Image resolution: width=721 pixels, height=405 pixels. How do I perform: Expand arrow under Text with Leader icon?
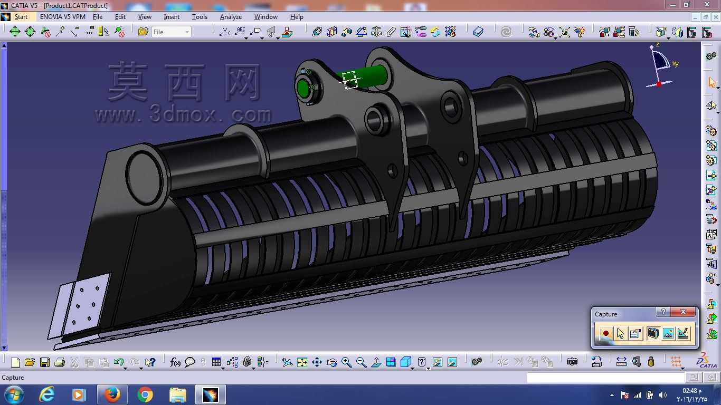(246, 38)
